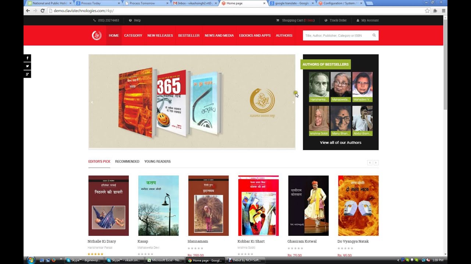Click the address bar URL
Screen dimensions: 471x264
click(84, 11)
